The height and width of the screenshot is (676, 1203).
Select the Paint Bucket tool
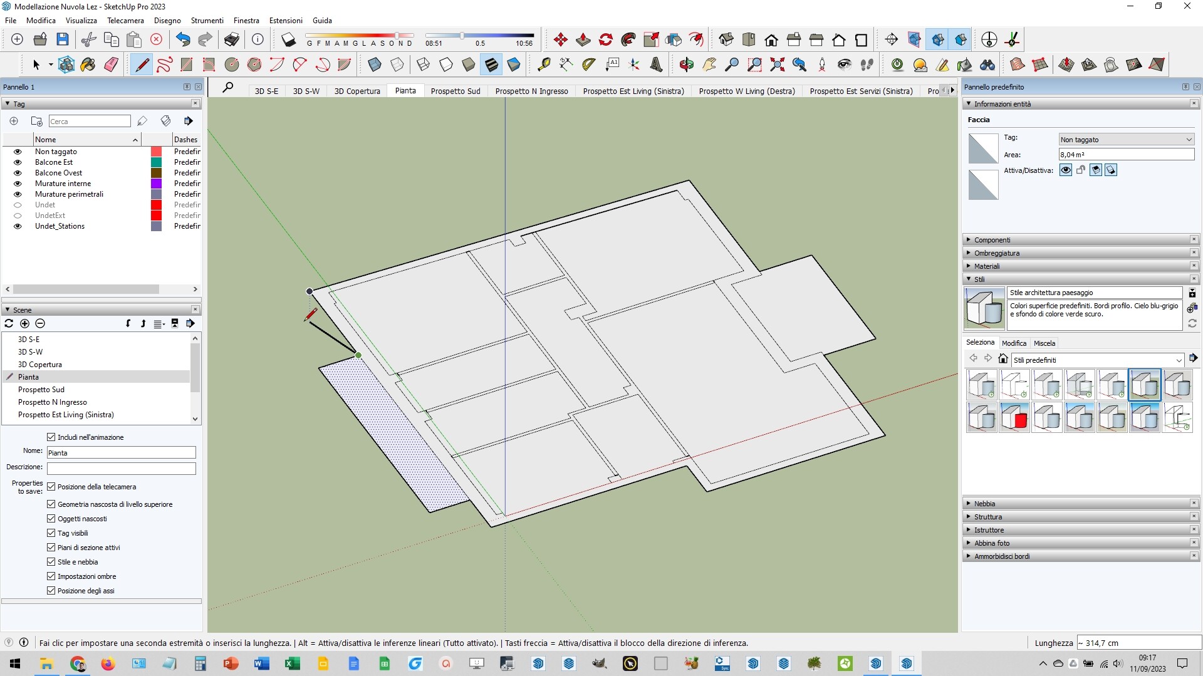[x=88, y=65]
